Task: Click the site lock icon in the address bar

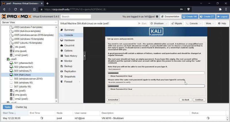Action: (41, 9)
